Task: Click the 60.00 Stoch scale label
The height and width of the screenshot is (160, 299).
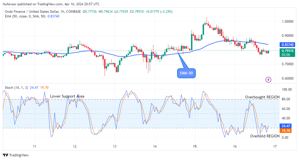Action: click(x=286, y=109)
